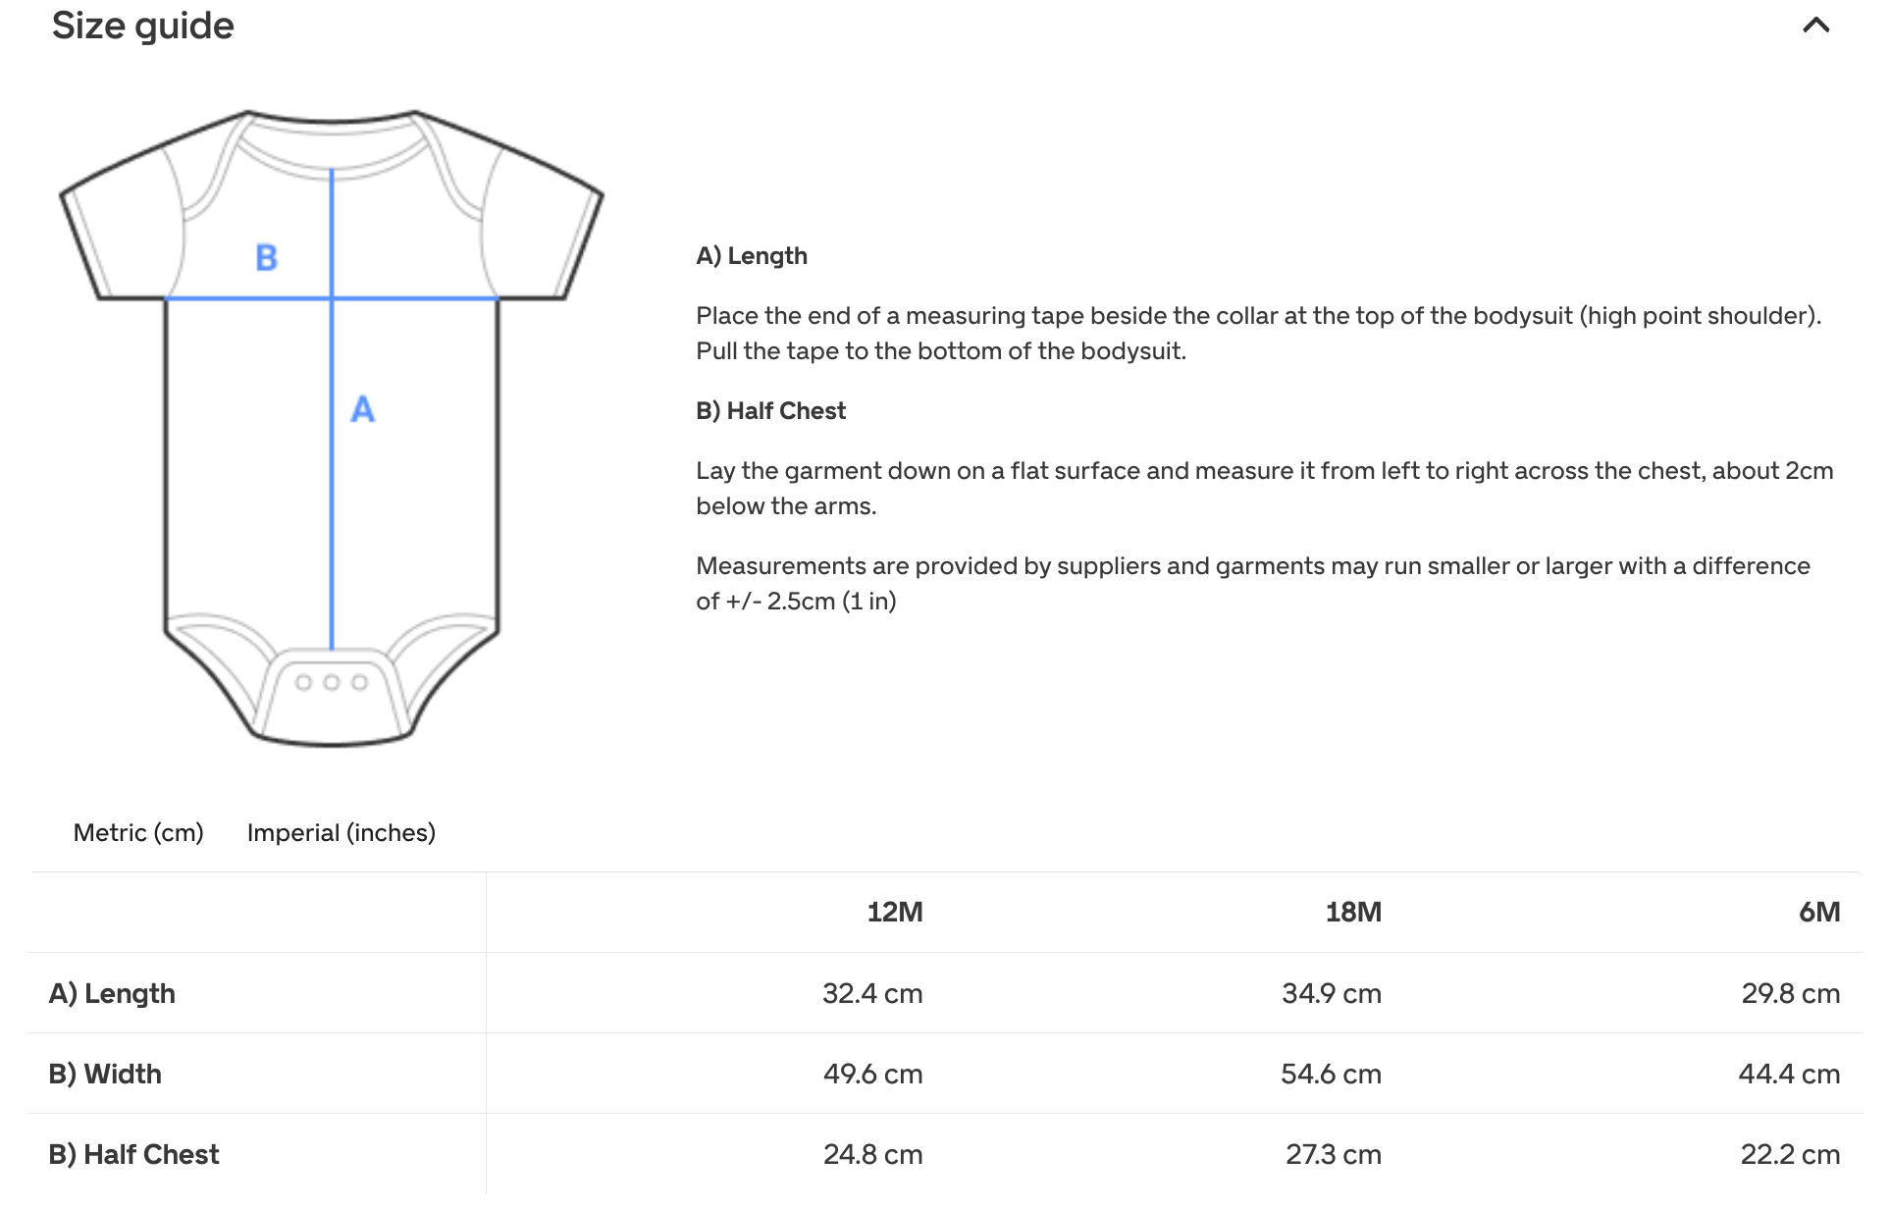
Task: Click the Size guide heading
Action: 143,26
